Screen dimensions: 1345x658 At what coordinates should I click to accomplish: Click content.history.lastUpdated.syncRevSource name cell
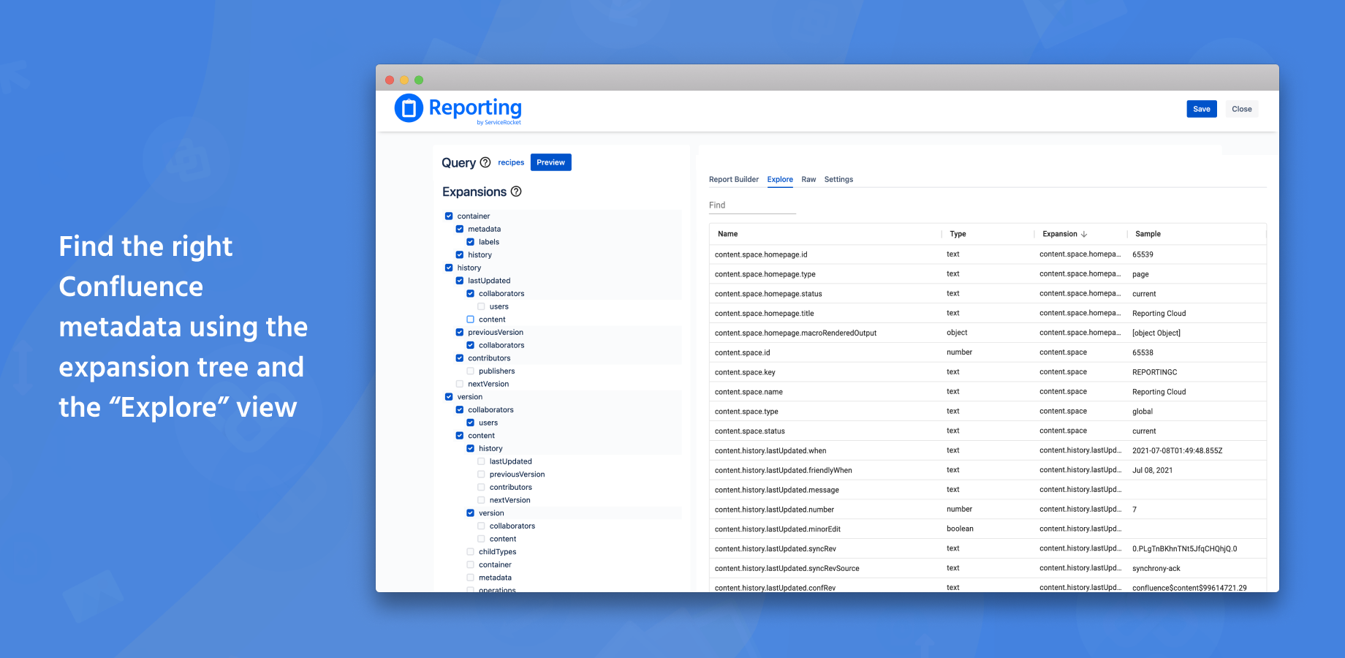tap(787, 568)
